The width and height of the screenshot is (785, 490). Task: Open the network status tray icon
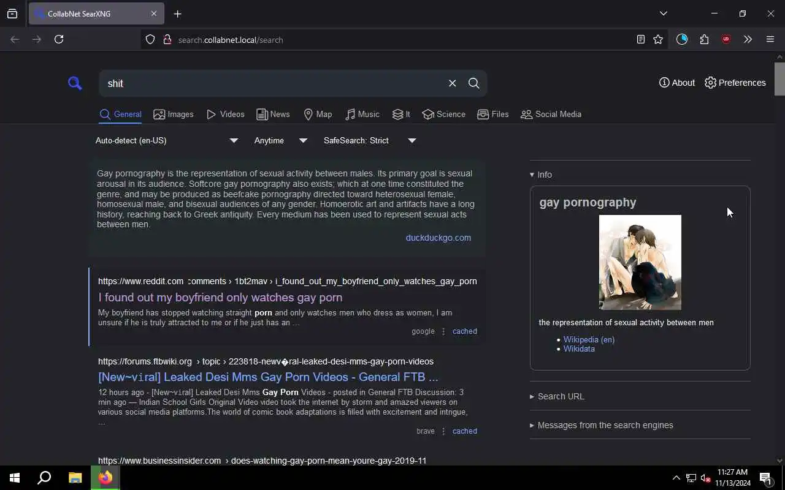tap(691, 478)
